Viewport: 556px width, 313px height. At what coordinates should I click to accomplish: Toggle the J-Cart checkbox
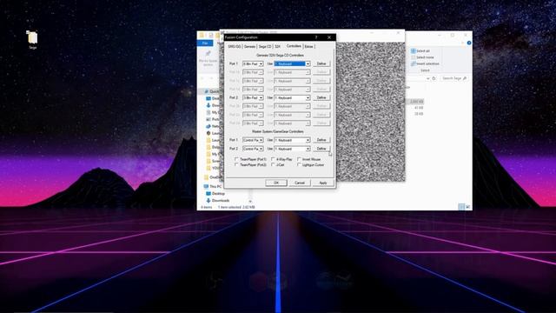tap(273, 165)
